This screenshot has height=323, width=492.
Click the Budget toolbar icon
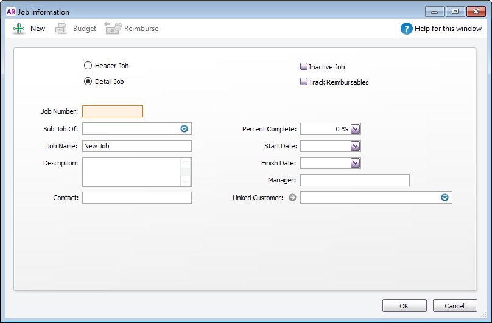pyautogui.click(x=61, y=29)
